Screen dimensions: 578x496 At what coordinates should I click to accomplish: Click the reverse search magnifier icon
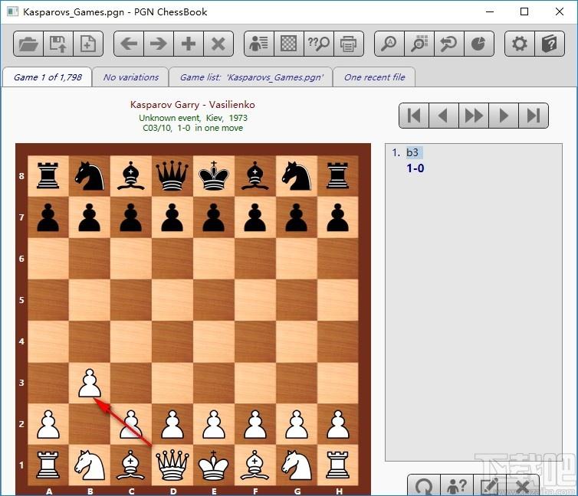(449, 44)
